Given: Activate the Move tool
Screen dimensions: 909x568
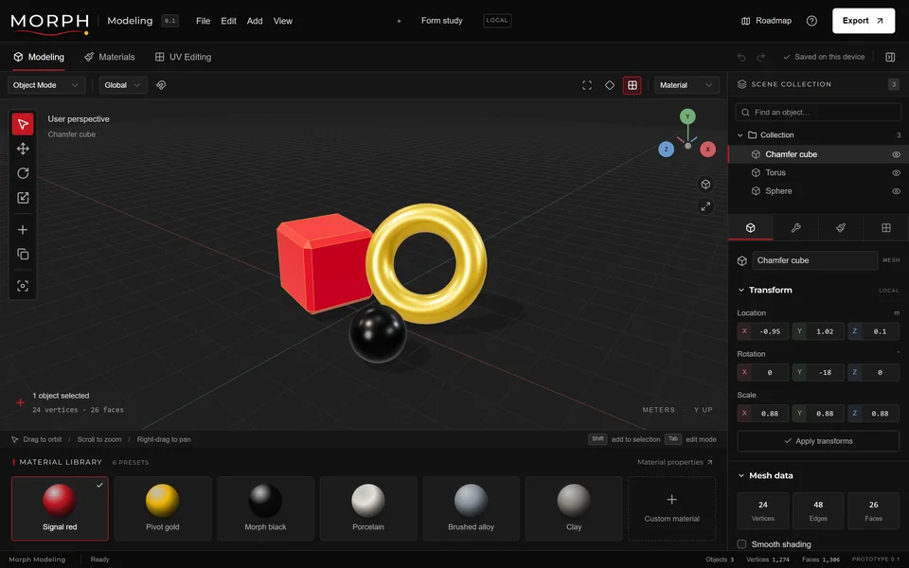Looking at the screenshot, I should pos(23,149).
